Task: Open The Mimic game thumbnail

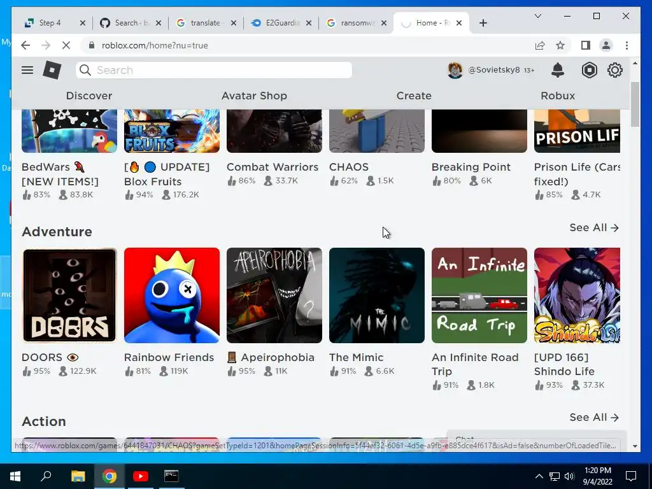Action: click(x=377, y=295)
